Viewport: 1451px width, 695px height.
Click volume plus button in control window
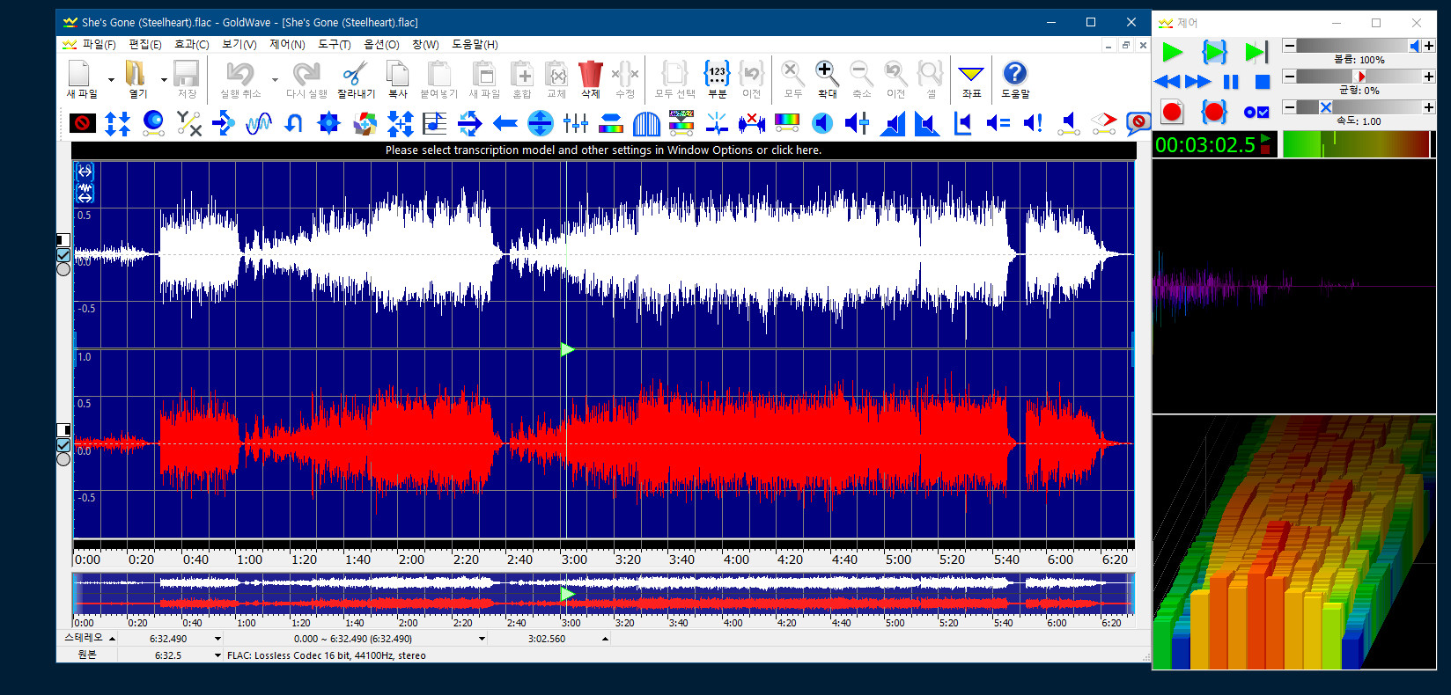1429,46
